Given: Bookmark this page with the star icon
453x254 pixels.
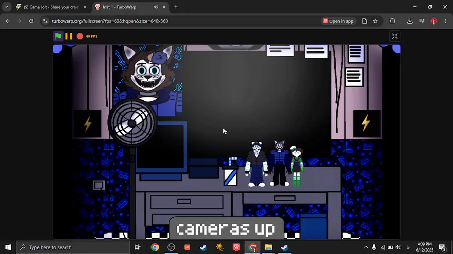Looking at the screenshot, I should point(375,21).
